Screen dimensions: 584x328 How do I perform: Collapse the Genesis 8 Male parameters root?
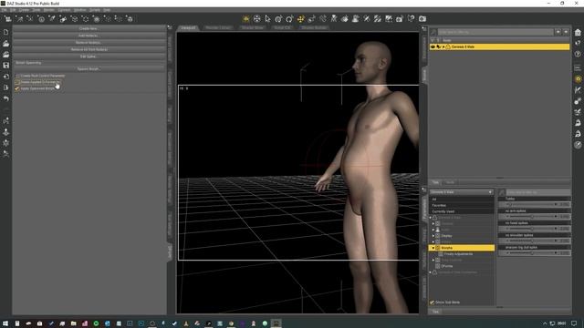point(431,218)
